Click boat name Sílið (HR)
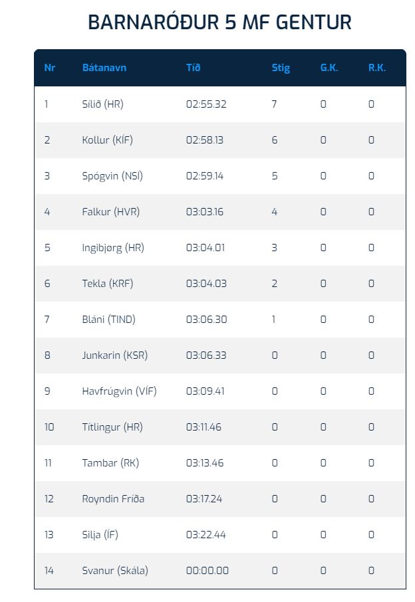The height and width of the screenshot is (602, 415). click(x=102, y=104)
